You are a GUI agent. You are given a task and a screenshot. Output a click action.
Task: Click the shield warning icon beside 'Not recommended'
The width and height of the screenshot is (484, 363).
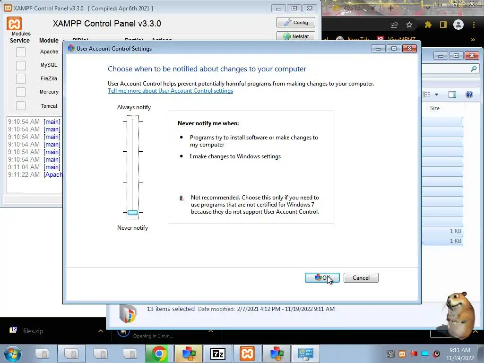[181, 198]
